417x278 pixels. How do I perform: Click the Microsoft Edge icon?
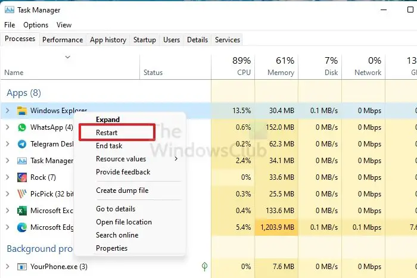point(22,227)
